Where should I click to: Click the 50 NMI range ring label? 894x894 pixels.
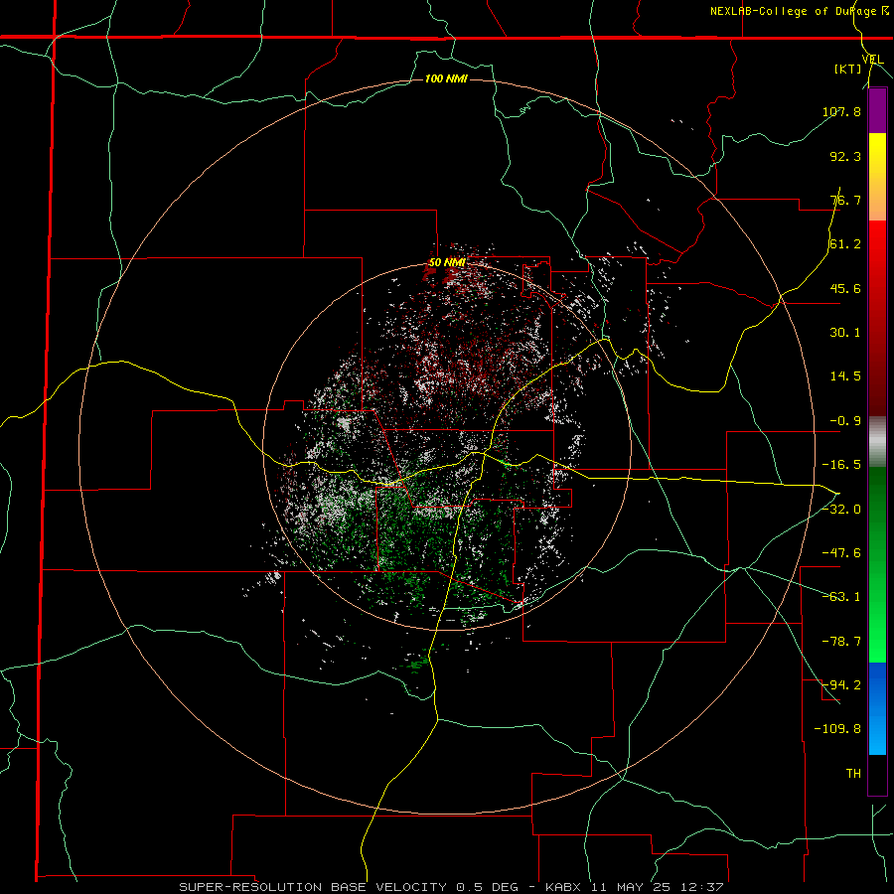pos(447,263)
